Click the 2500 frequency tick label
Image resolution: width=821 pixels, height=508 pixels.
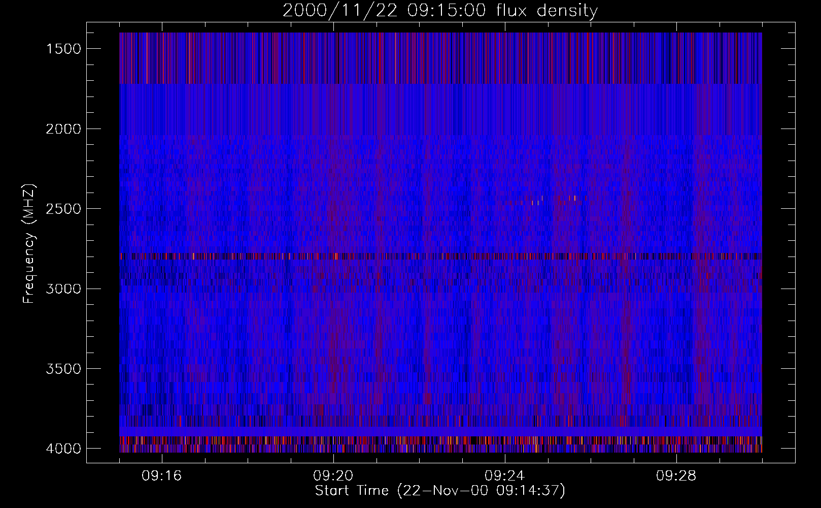click(x=63, y=209)
